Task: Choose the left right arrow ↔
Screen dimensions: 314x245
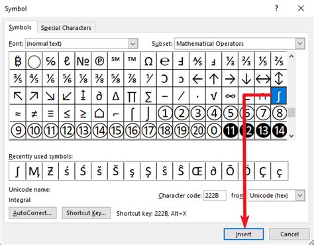Action: [262, 78]
